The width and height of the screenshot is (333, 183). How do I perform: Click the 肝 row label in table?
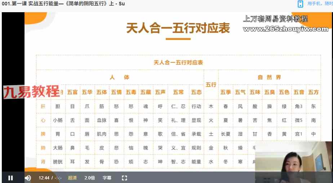tap(43, 107)
